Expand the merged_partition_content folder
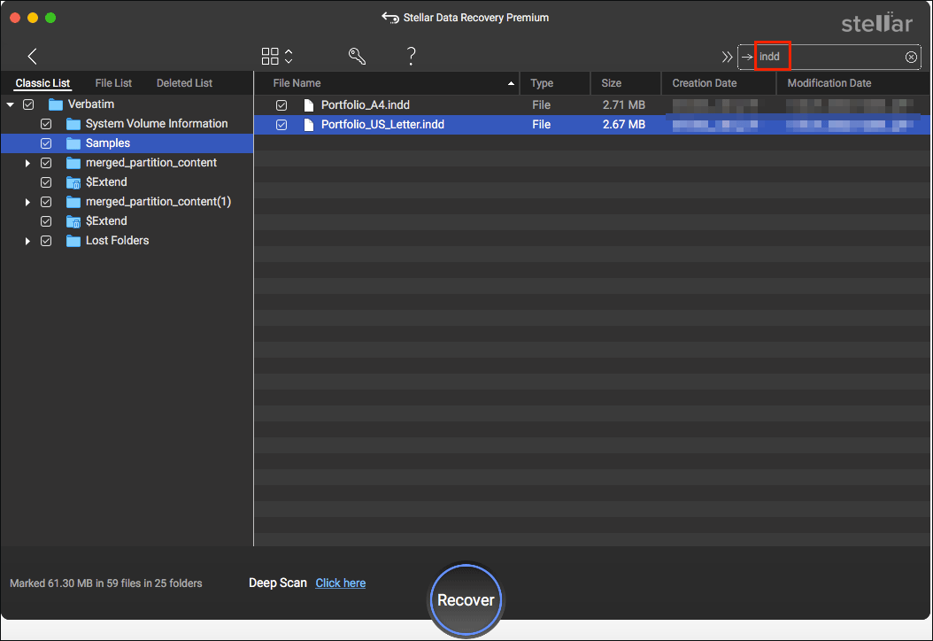Image resolution: width=933 pixels, height=641 pixels. coord(27,163)
